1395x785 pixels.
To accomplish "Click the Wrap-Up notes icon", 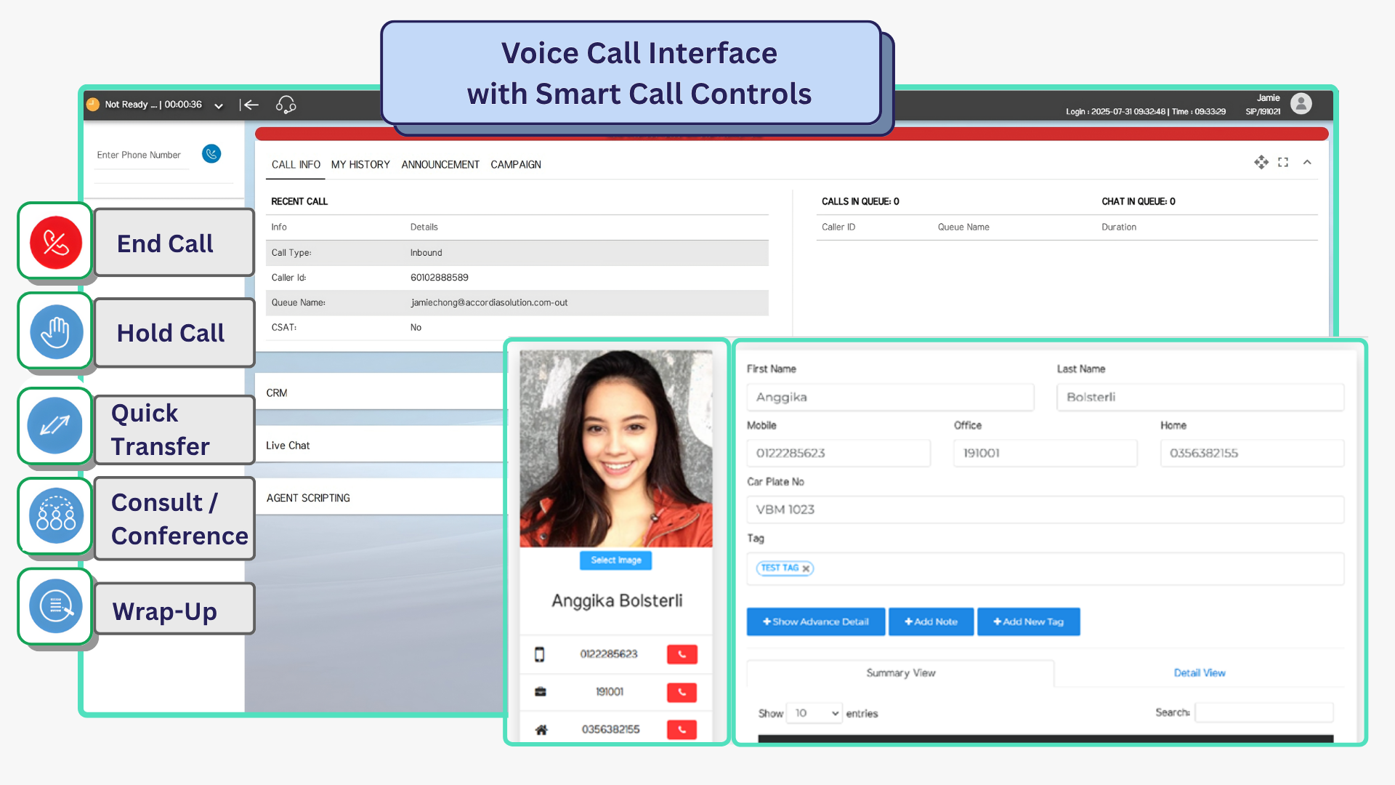I will pos(56,606).
